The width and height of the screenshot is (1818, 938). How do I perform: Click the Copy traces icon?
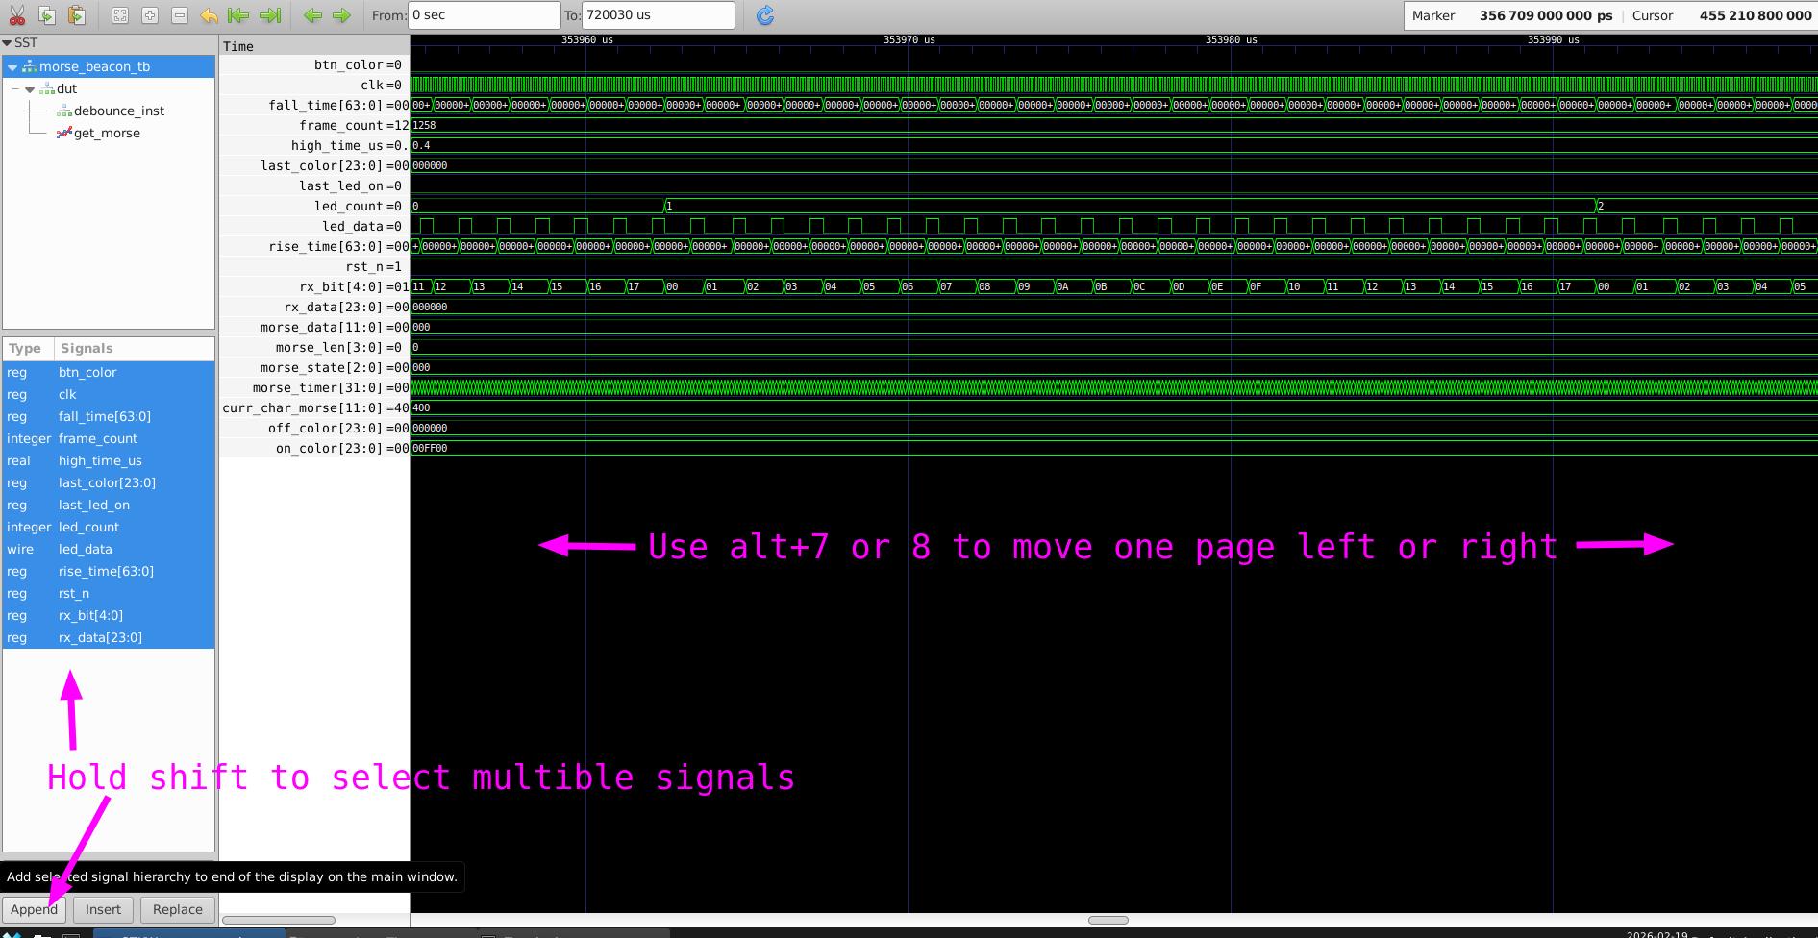click(46, 15)
